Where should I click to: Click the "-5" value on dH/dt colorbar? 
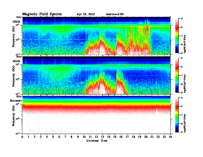pyautogui.click(x=181, y=19)
